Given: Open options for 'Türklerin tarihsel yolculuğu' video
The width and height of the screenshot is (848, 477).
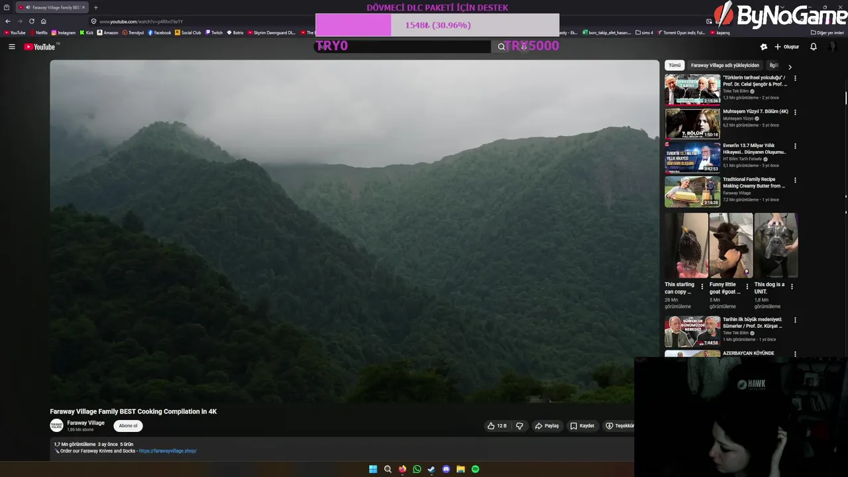Looking at the screenshot, I should 795,78.
